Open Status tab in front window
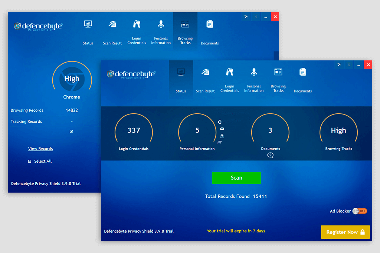The height and width of the screenshot is (253, 380). [181, 79]
